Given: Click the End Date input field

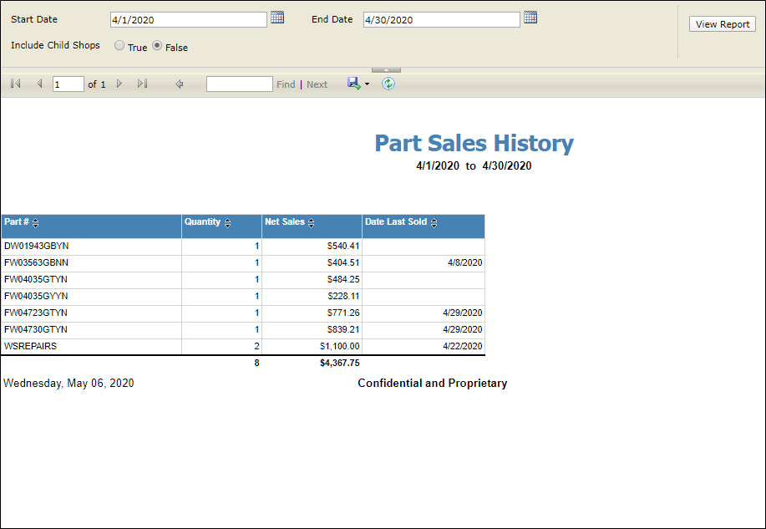Looking at the screenshot, I should coord(442,19).
